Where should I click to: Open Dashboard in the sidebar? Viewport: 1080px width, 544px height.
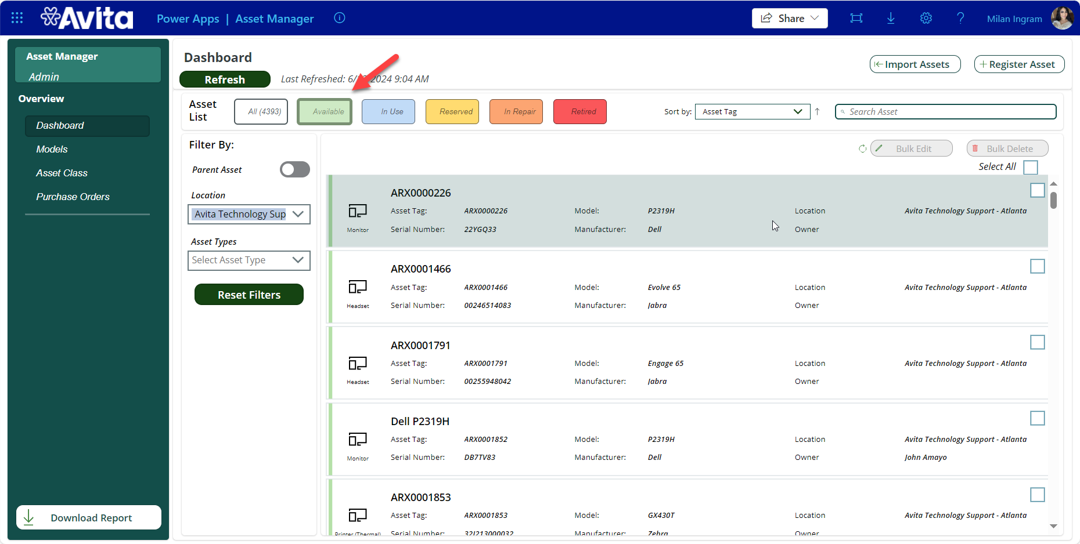(x=87, y=126)
